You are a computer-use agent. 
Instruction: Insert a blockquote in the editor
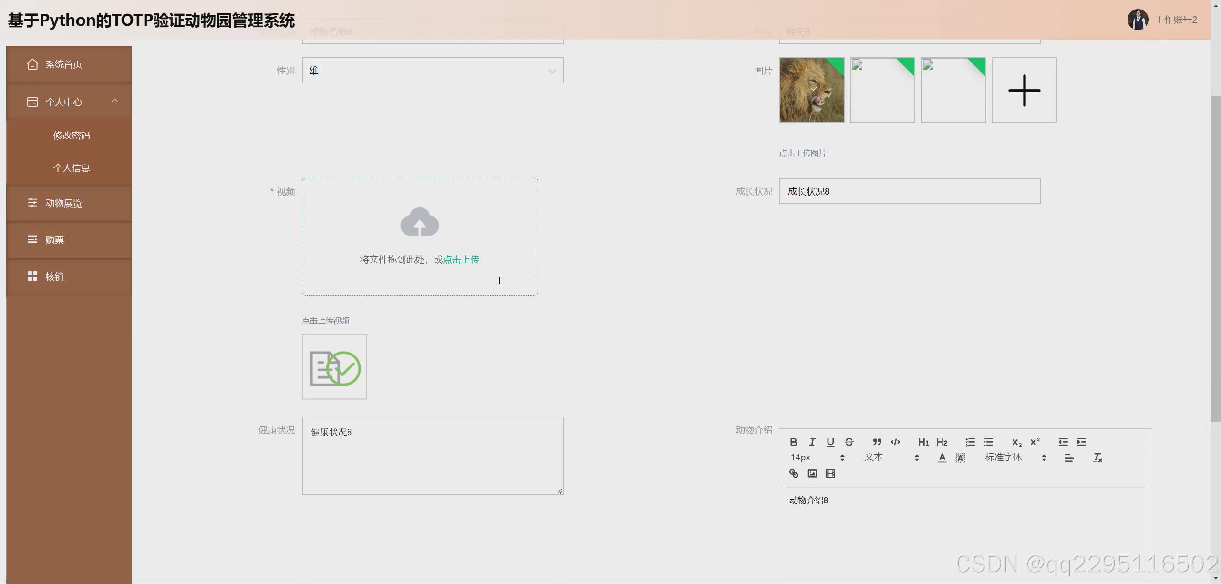[877, 442]
